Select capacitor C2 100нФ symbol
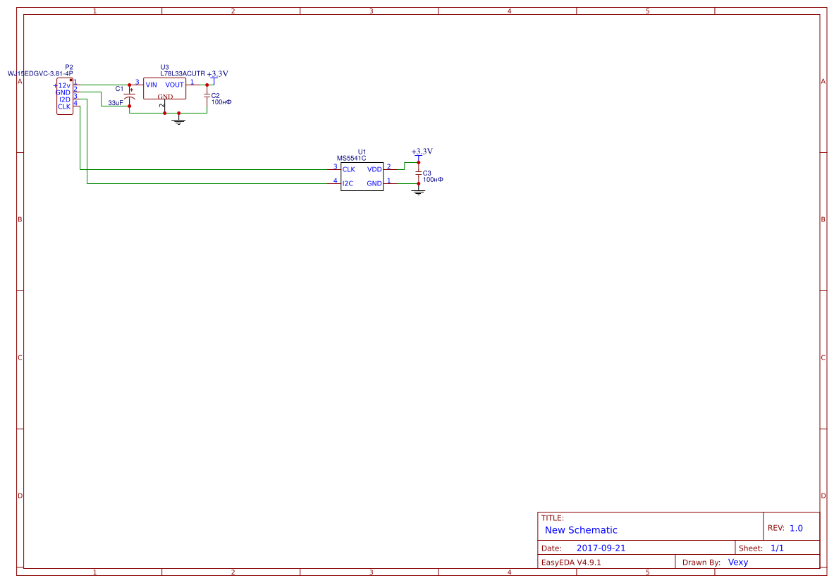Screen dimensions: 834x583 coord(207,95)
